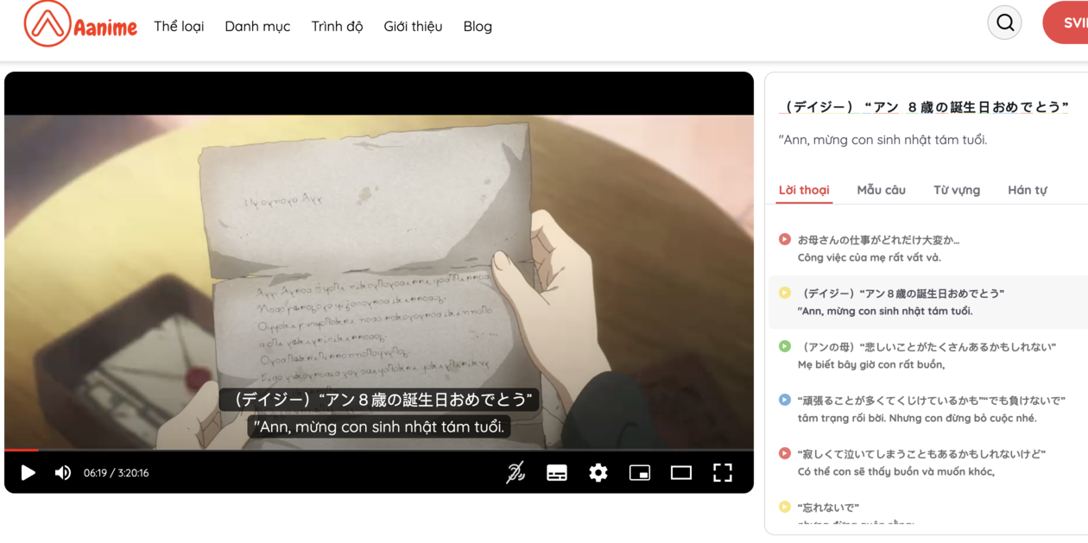The height and width of the screenshot is (543, 1088).
Task: Select the Hán tự tab
Action: coord(1028,190)
